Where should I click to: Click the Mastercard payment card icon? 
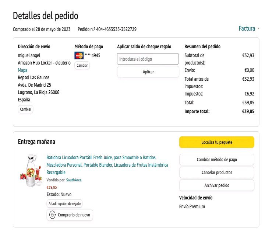(79, 56)
